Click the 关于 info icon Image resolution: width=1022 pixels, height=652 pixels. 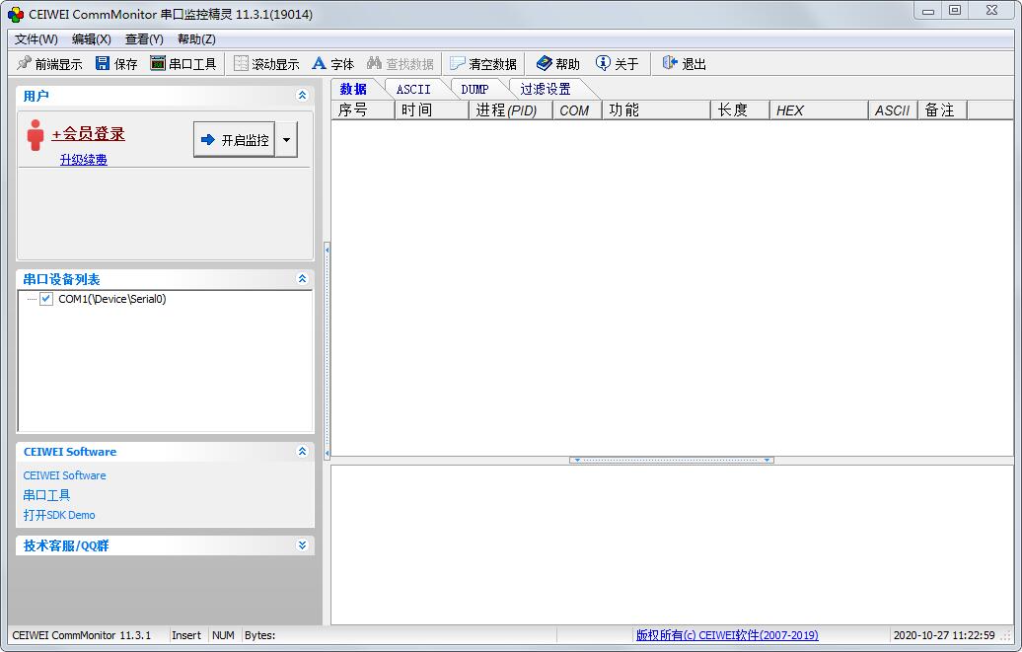point(603,63)
